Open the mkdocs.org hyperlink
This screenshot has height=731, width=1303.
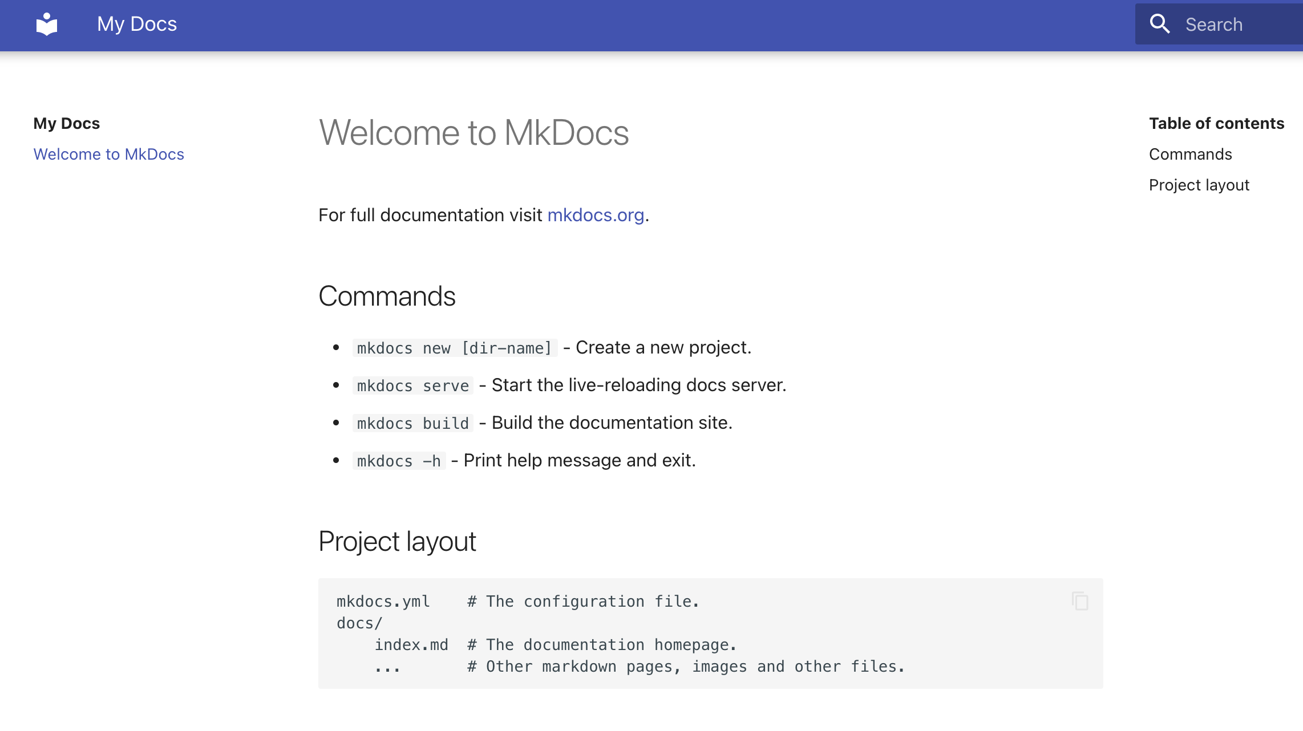596,215
